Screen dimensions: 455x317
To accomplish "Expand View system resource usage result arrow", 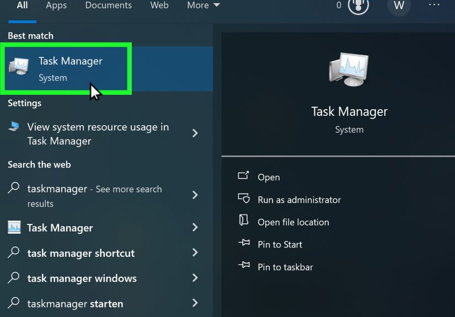I will [195, 133].
